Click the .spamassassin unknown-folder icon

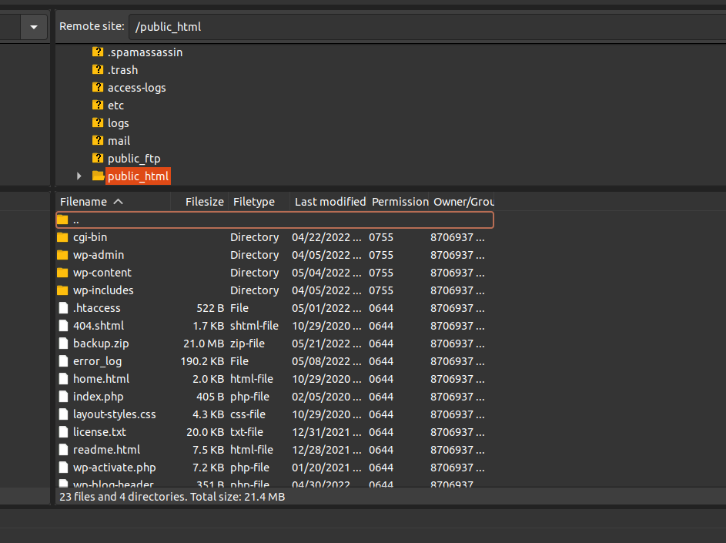(x=98, y=52)
